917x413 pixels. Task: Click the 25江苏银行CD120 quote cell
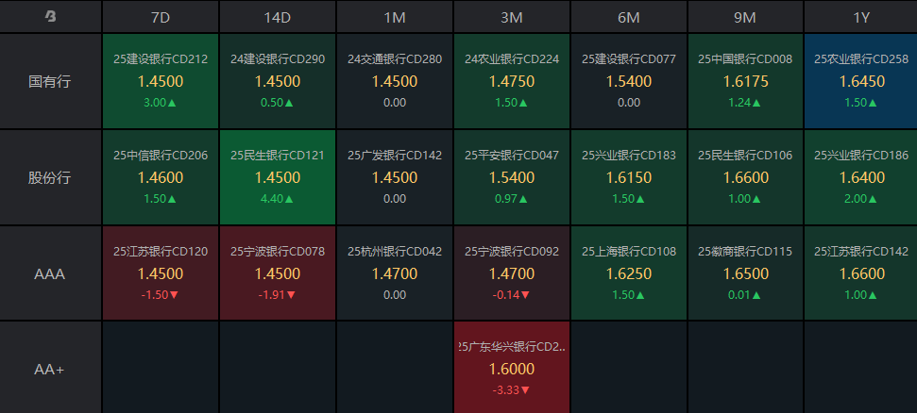pyautogui.click(x=161, y=273)
